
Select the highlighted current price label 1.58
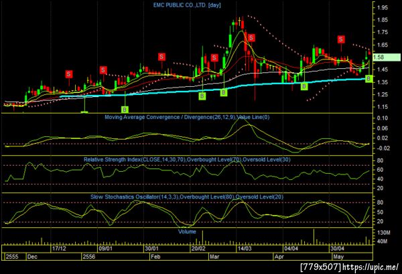[x=387, y=57]
